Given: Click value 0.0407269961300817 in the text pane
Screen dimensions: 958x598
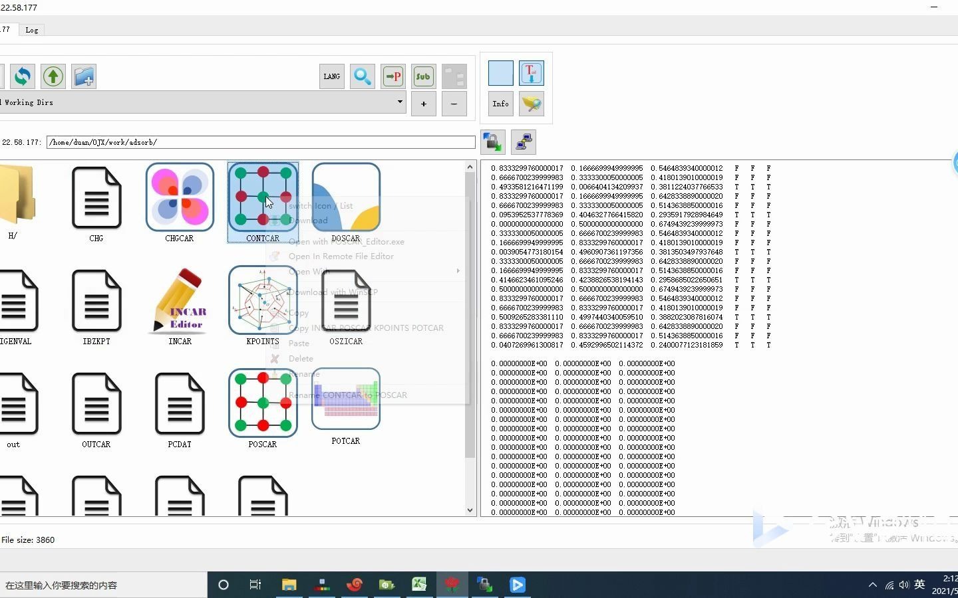Looking at the screenshot, I should [527, 346].
